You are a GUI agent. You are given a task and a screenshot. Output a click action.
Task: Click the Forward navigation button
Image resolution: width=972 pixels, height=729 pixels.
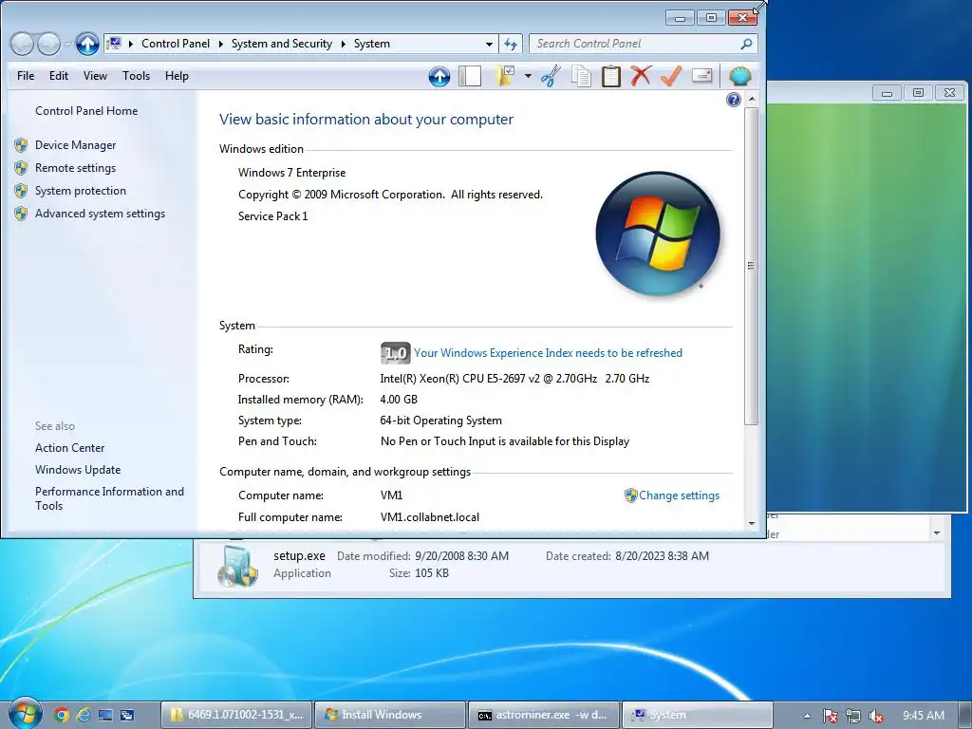coord(48,44)
